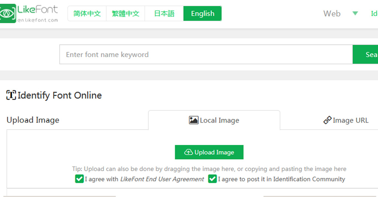Click the drag-and-drop upload tip area
Image resolution: width=378 pixels, height=197 pixels.
point(209,169)
